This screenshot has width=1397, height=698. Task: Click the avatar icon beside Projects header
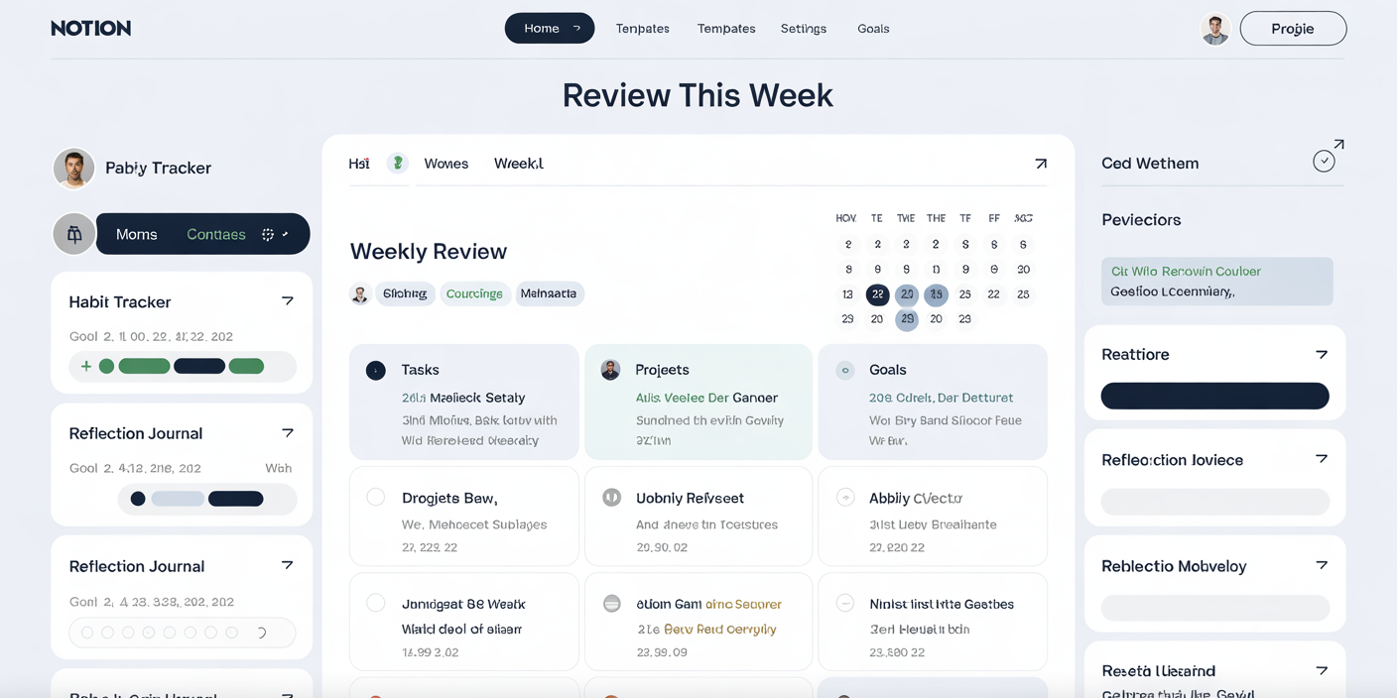click(609, 370)
